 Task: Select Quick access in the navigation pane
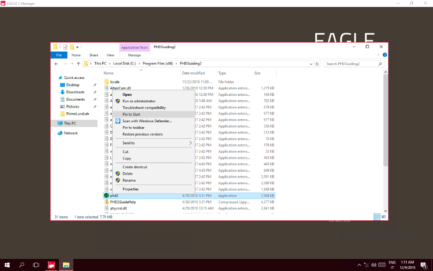point(74,78)
